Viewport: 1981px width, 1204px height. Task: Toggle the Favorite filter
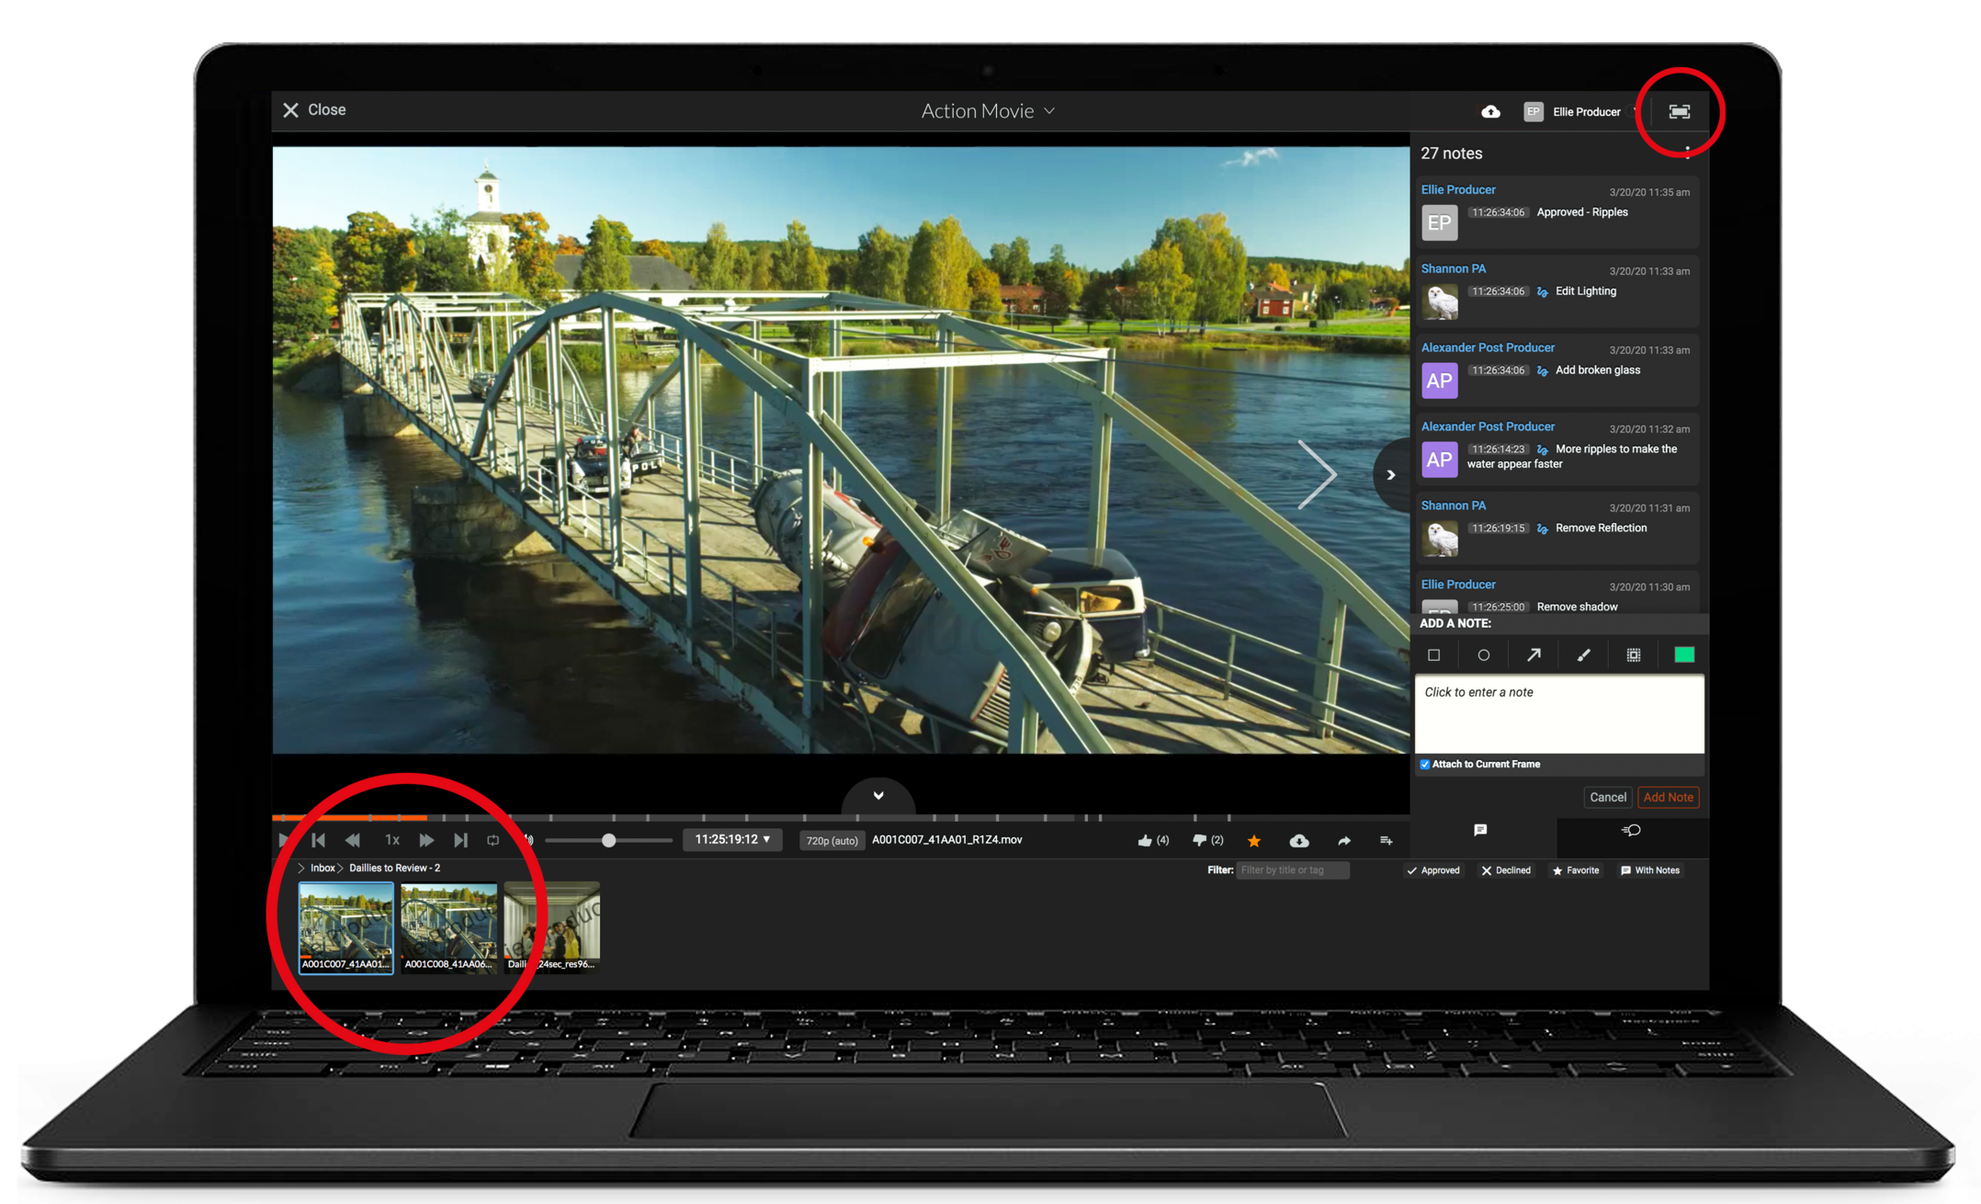coord(1576,870)
